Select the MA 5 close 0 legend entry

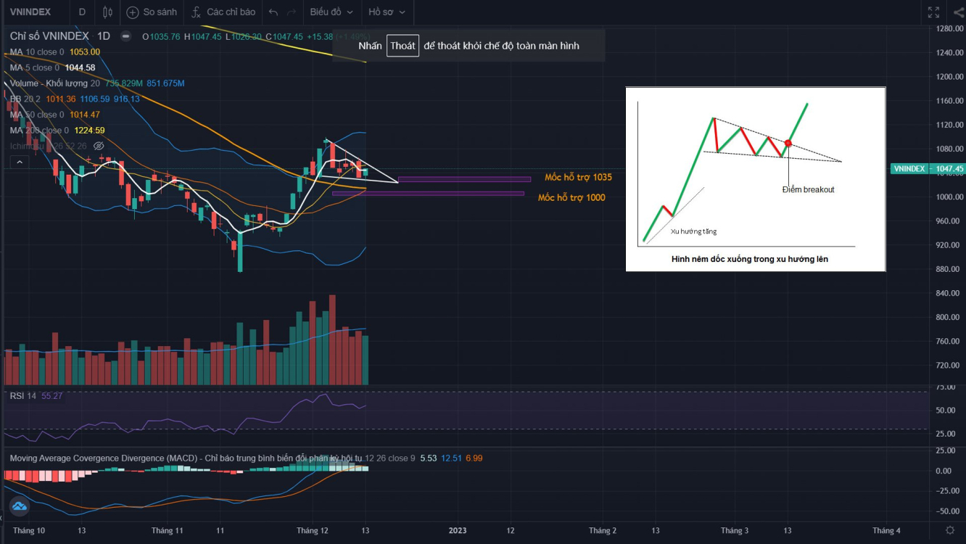tap(52, 67)
